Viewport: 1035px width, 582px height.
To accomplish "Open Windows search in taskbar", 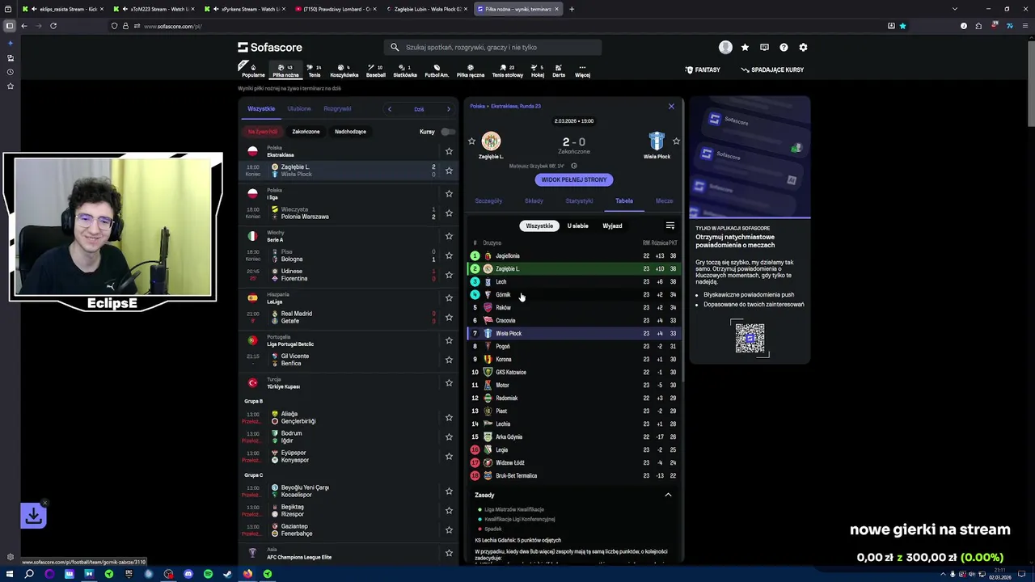I will point(29,574).
